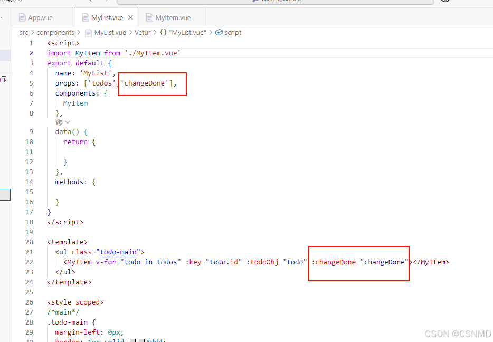
Task: Click line number 9 in gutter
Action: [x=31, y=132]
